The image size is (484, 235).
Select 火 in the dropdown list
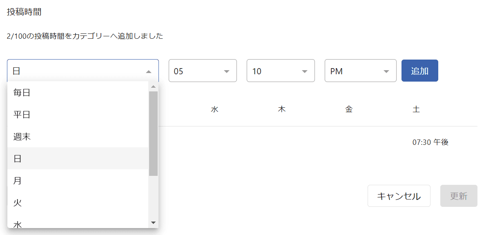click(78, 202)
